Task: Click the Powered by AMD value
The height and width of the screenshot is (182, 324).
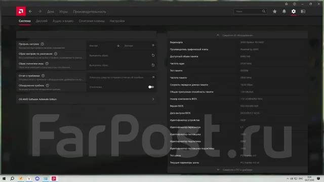Action: coord(250,50)
